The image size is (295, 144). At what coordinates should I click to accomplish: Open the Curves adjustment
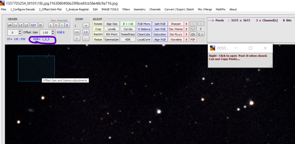click(x=128, y=29)
